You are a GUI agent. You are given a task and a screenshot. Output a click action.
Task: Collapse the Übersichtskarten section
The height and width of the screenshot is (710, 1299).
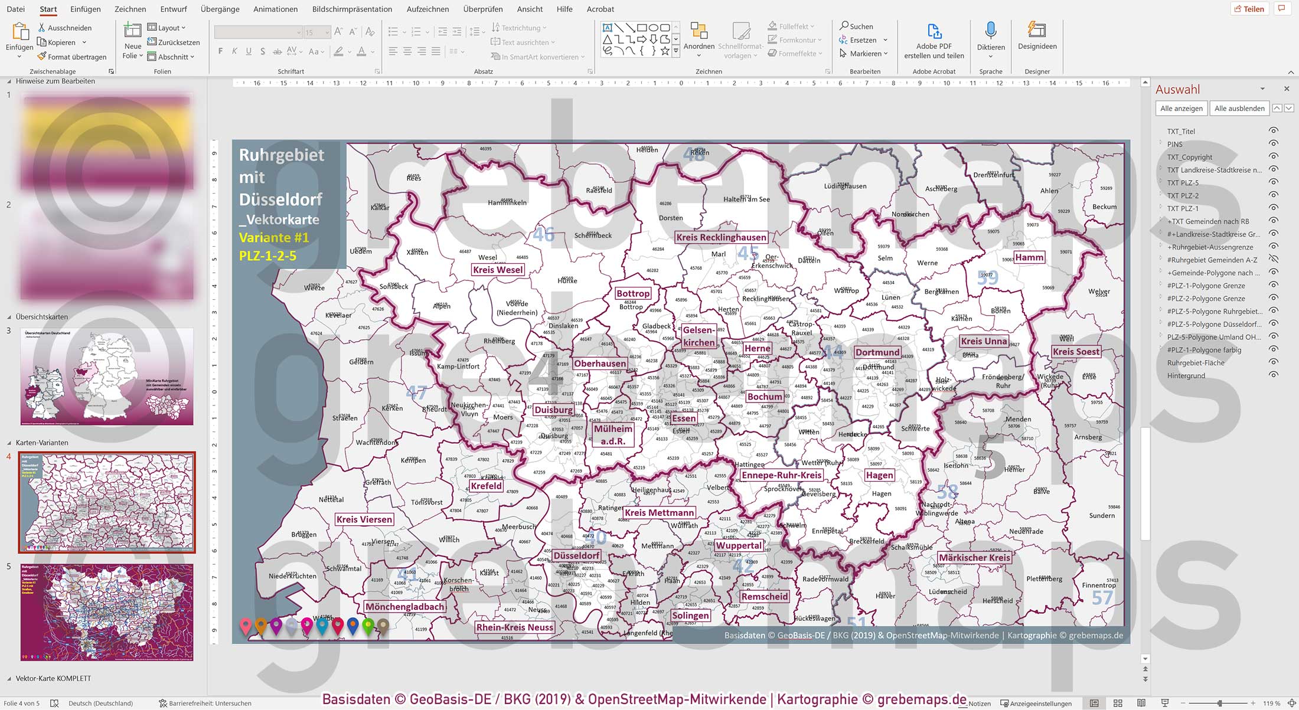tap(9, 317)
